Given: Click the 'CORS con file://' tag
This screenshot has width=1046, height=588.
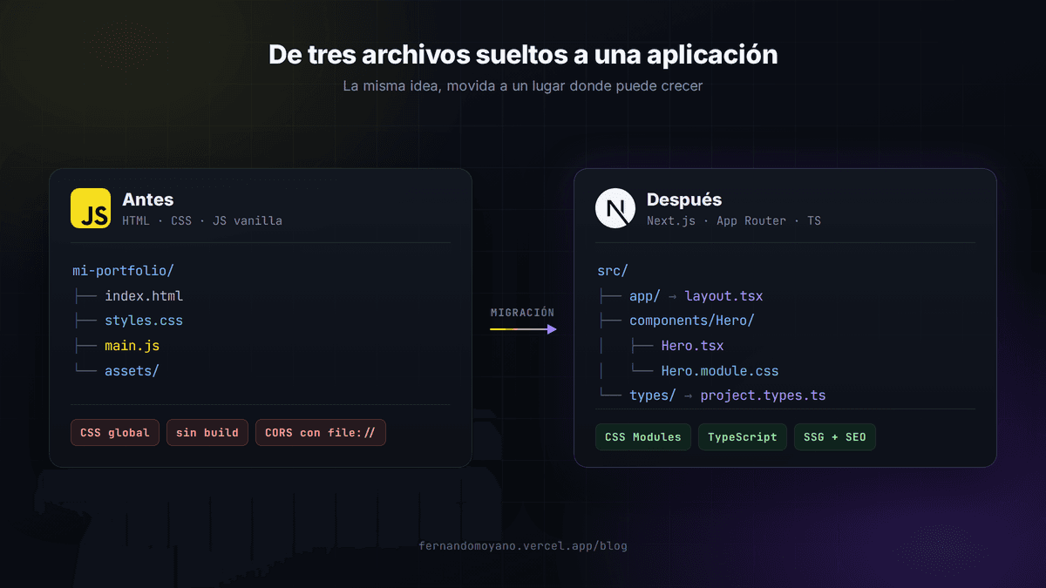Looking at the screenshot, I should pyautogui.click(x=321, y=433).
